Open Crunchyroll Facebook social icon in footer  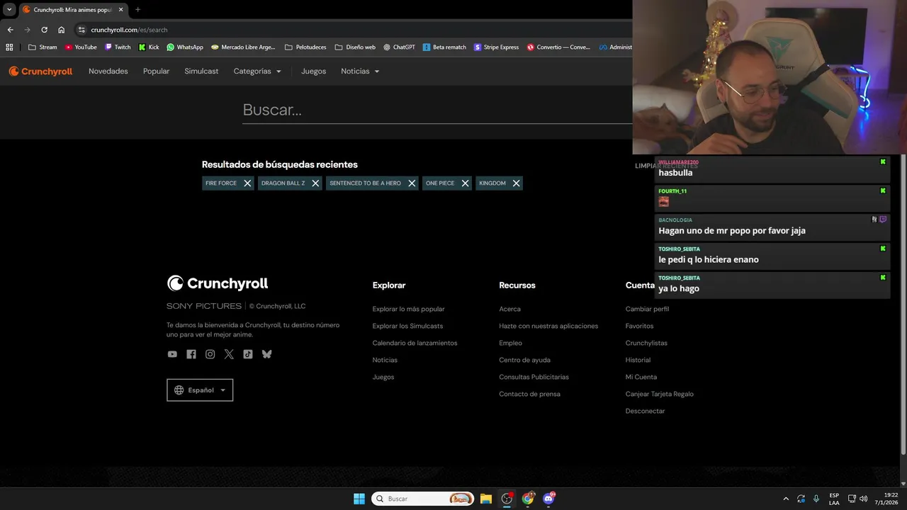pyautogui.click(x=191, y=354)
